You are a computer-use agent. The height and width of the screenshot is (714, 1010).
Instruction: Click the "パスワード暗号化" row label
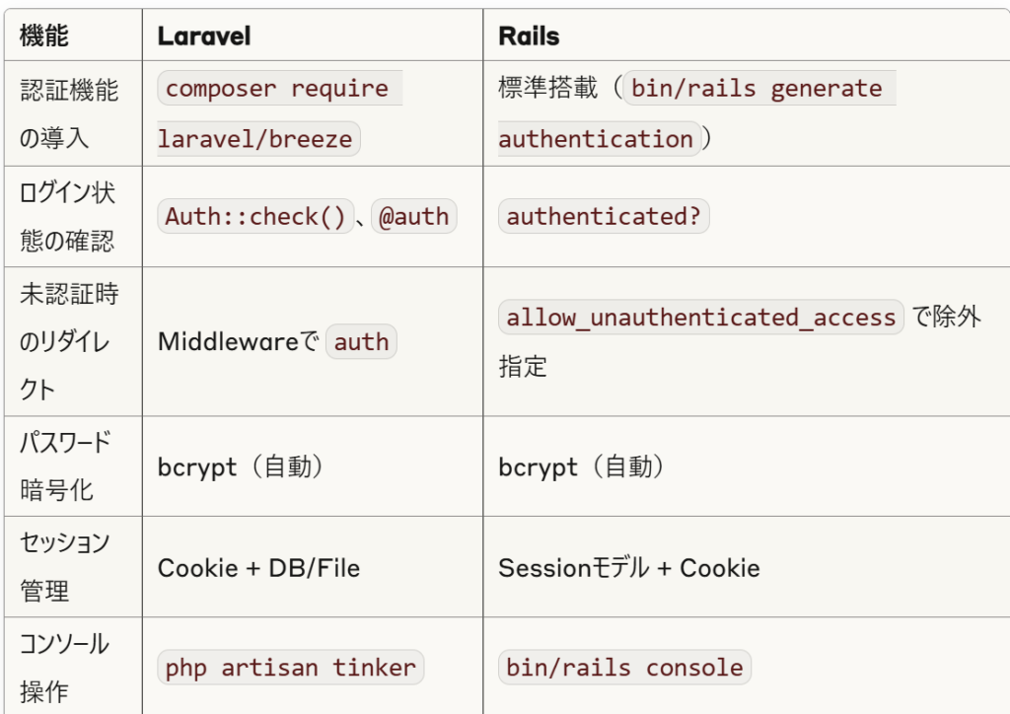[x=65, y=465]
